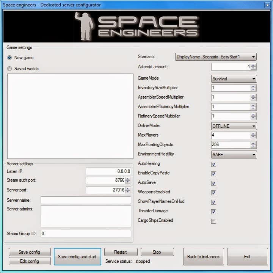
Task: Decrease MaxPlayers with down arrow
Action: point(253,136)
